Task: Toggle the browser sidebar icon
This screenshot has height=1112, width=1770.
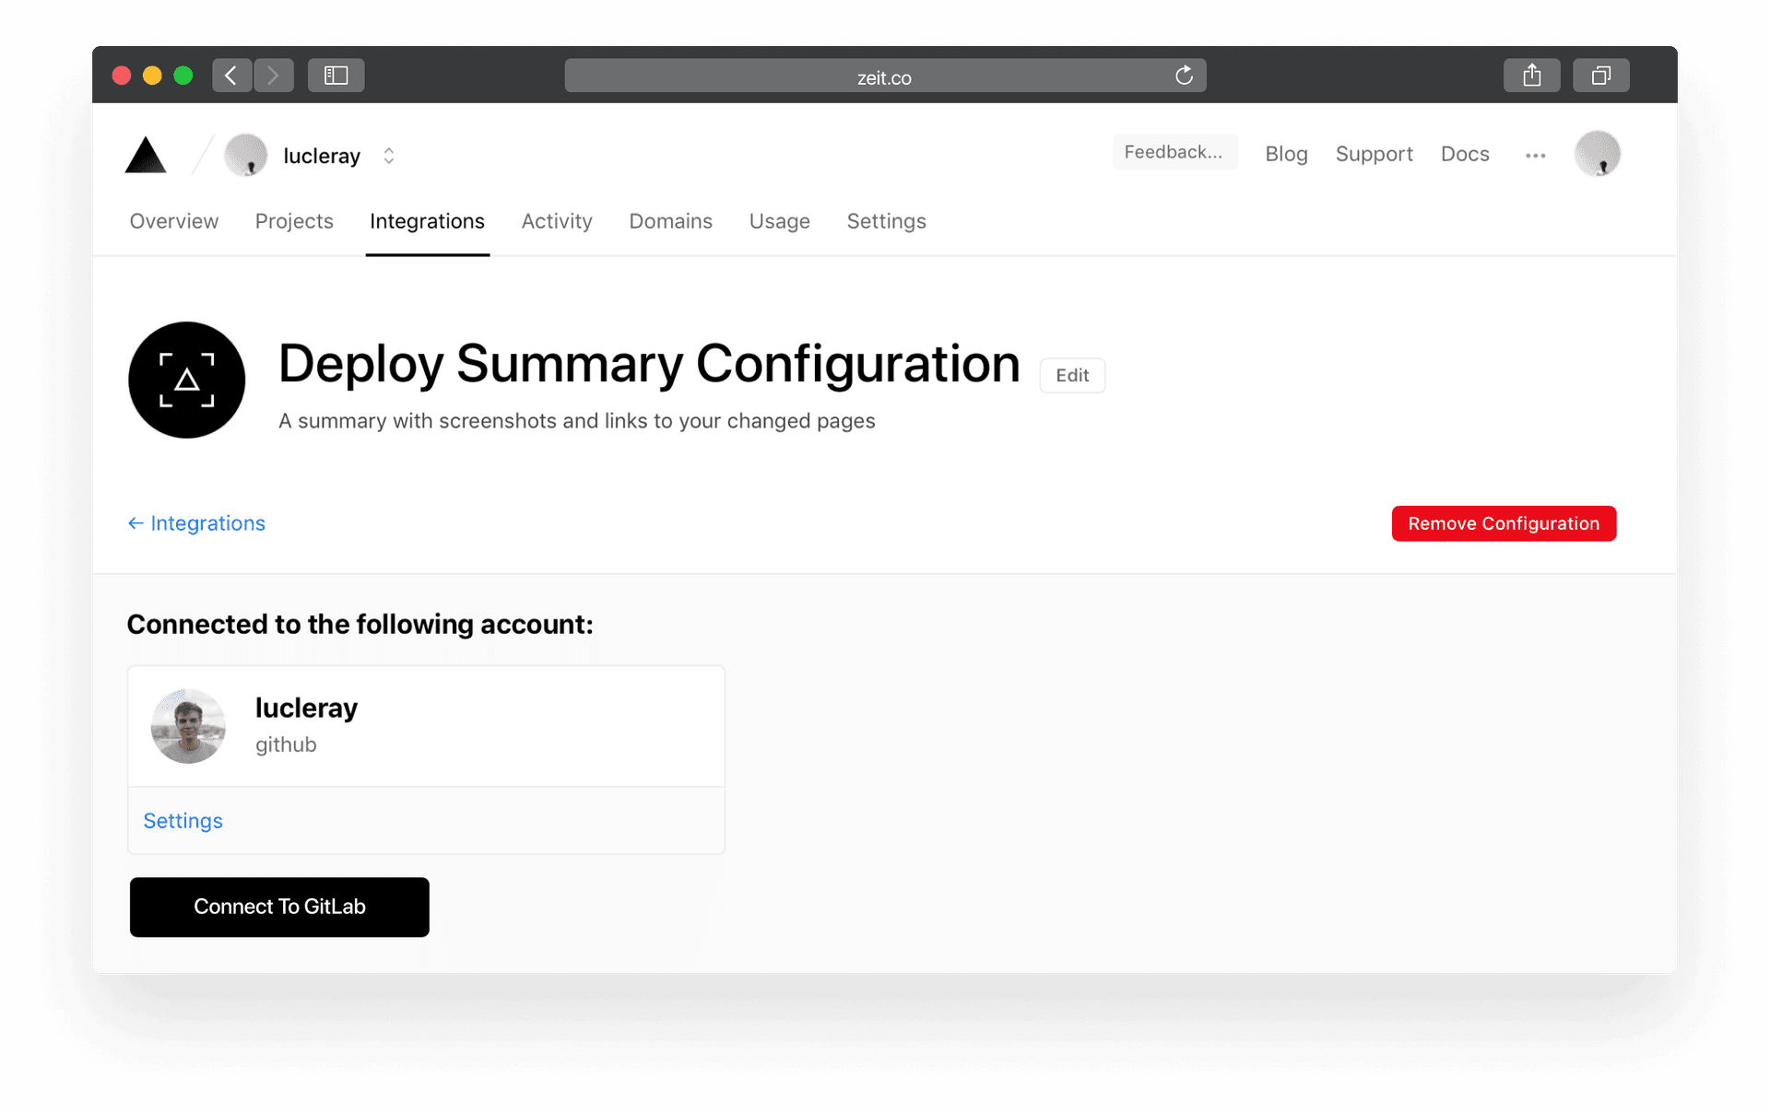Action: coord(336,76)
